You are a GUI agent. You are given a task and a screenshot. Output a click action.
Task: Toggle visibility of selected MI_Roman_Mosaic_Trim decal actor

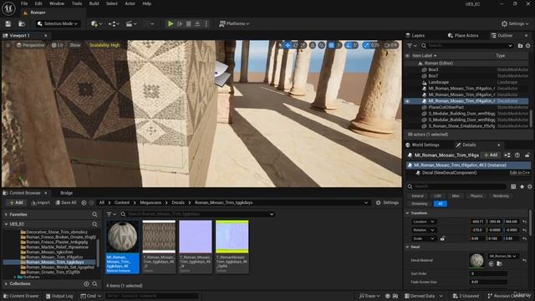407,101
